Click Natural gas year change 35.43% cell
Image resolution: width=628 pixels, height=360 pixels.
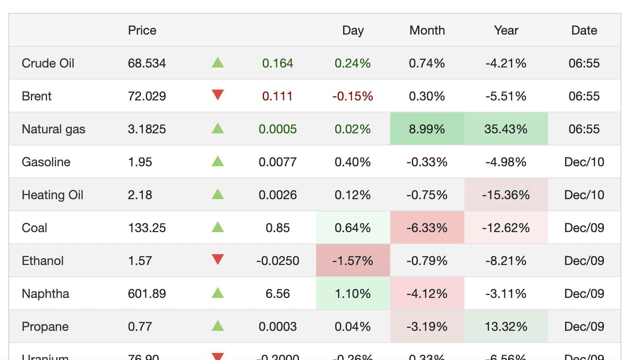click(506, 129)
